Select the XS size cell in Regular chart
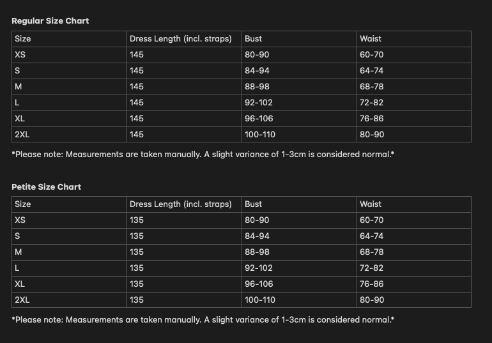The image size is (492, 343). [20, 55]
